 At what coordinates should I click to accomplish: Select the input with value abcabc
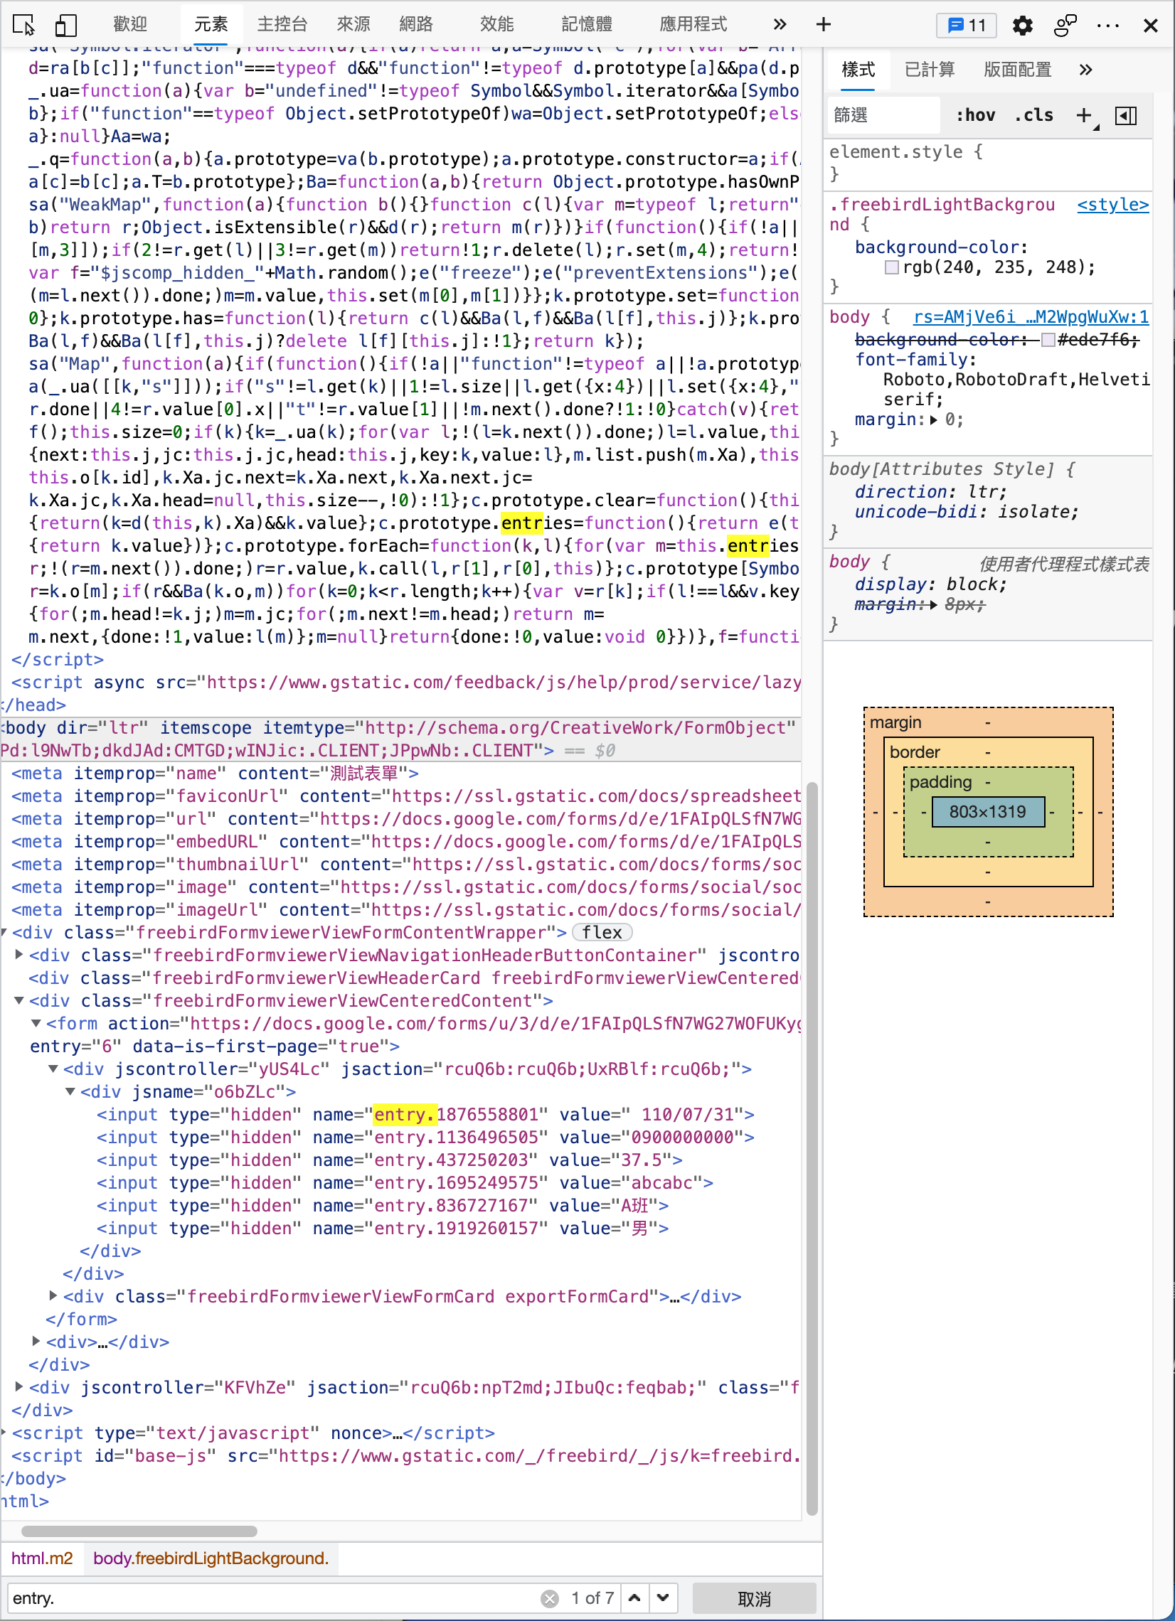[x=405, y=1183]
